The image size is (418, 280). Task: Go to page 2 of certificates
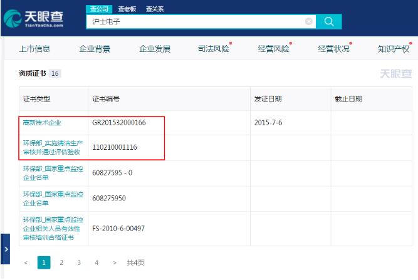pyautogui.click(x=61, y=262)
